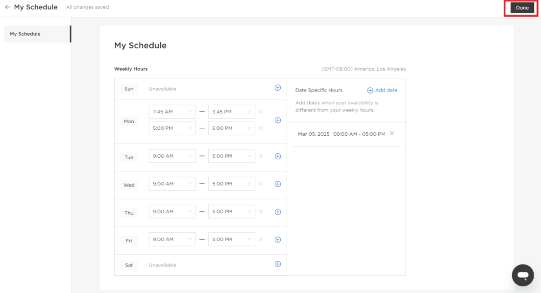Click the Done button

[522, 7]
